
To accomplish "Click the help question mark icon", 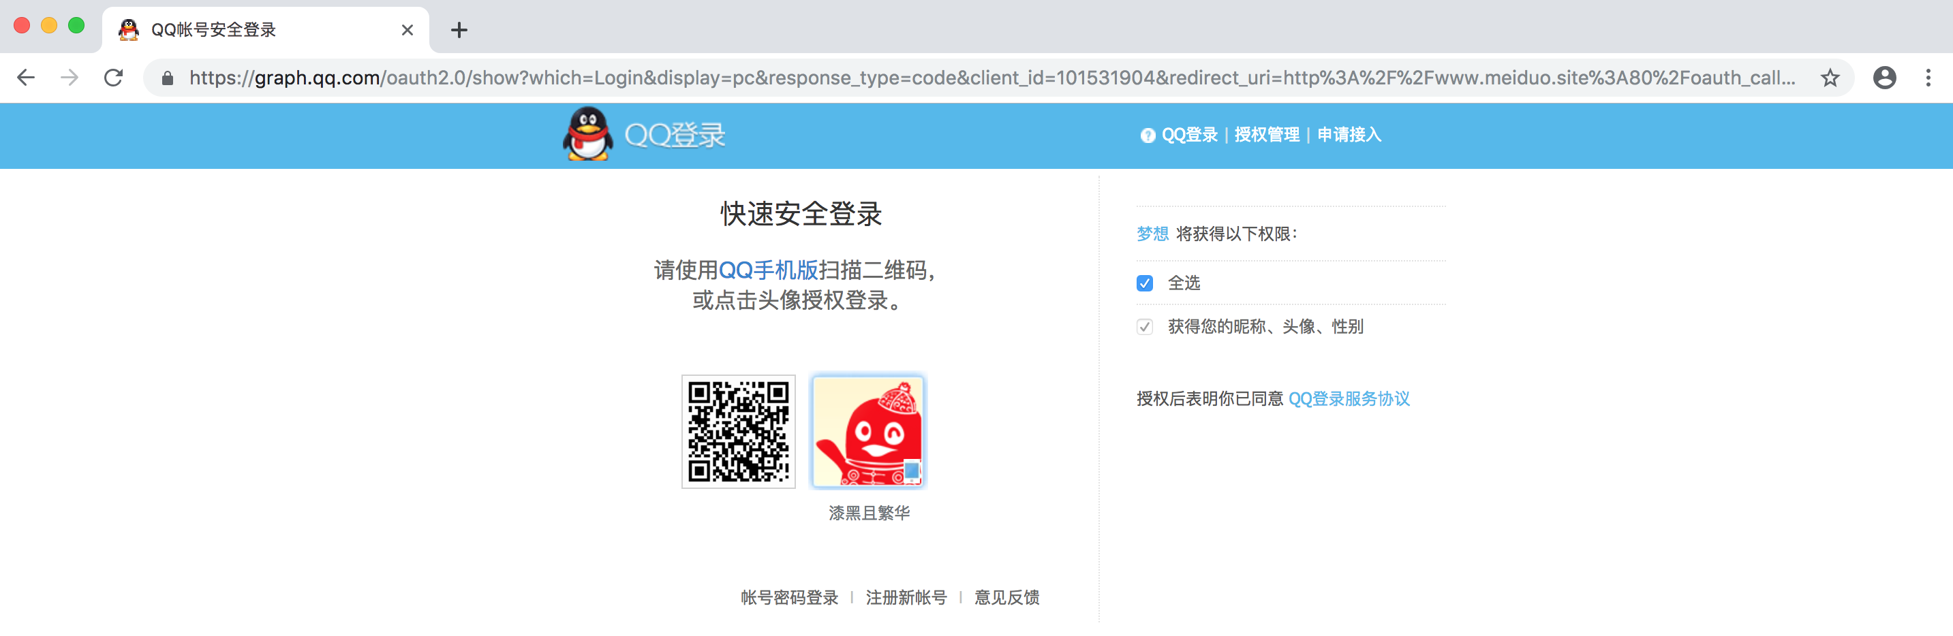I will tap(1147, 135).
